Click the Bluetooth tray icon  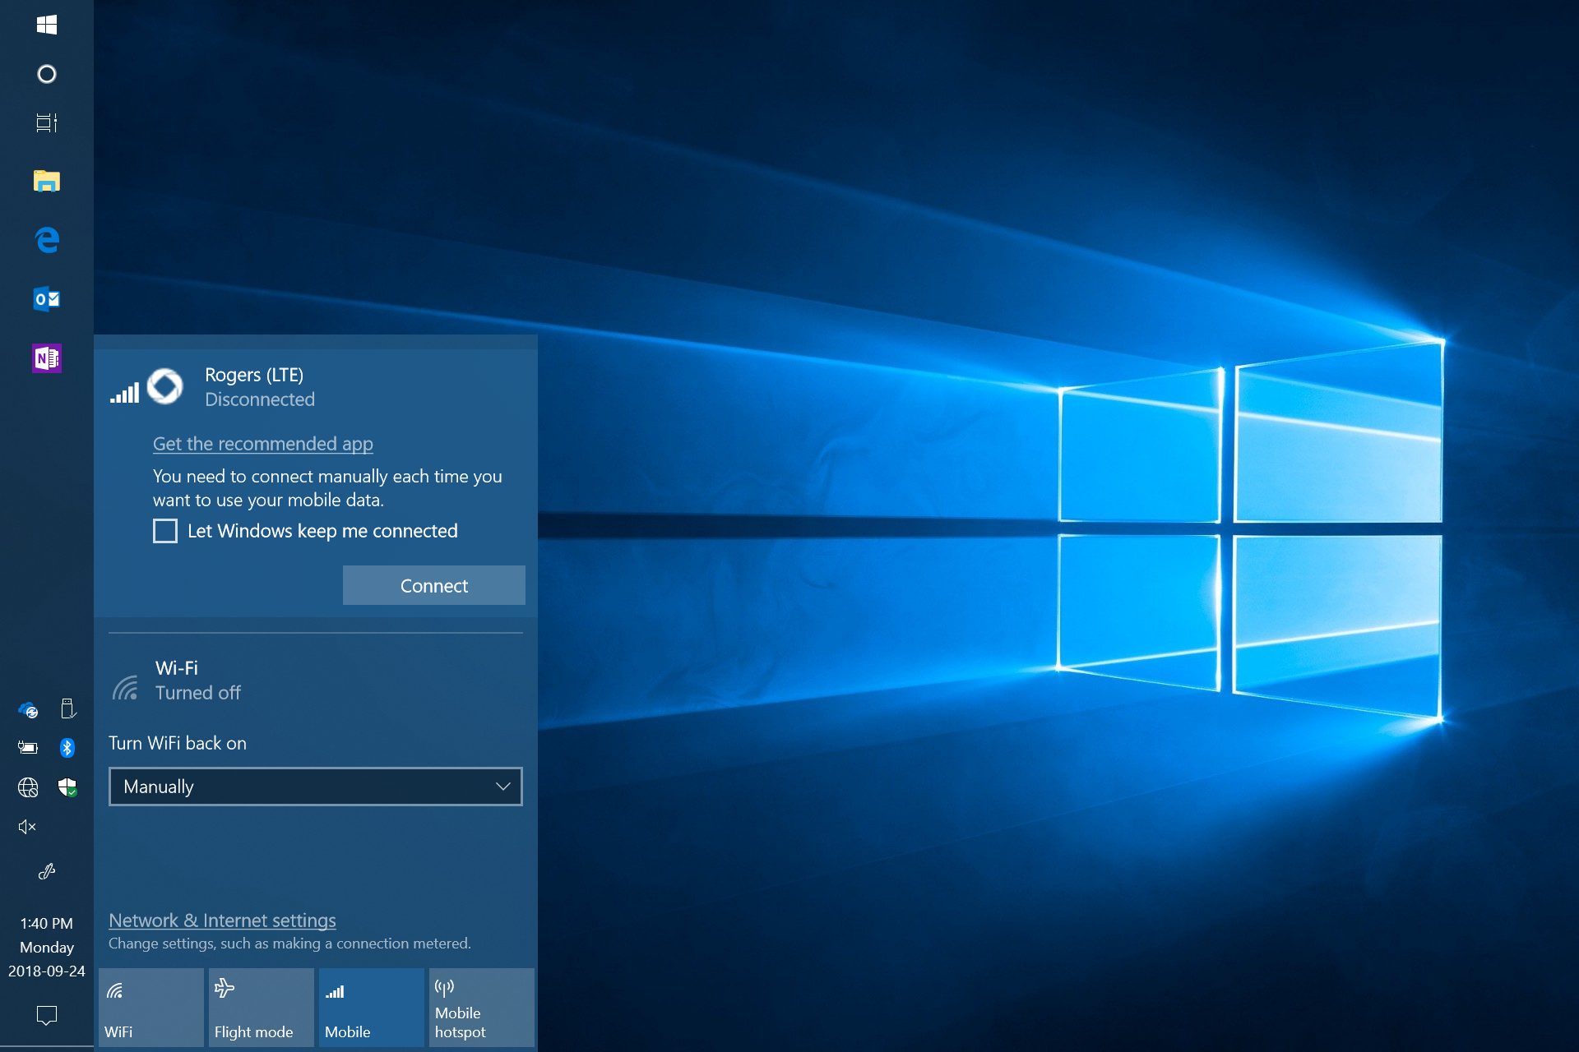pyautogui.click(x=67, y=748)
